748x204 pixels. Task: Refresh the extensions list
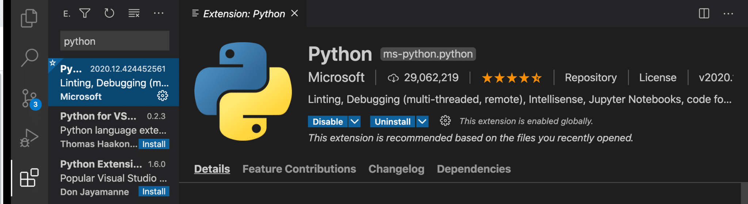109,13
